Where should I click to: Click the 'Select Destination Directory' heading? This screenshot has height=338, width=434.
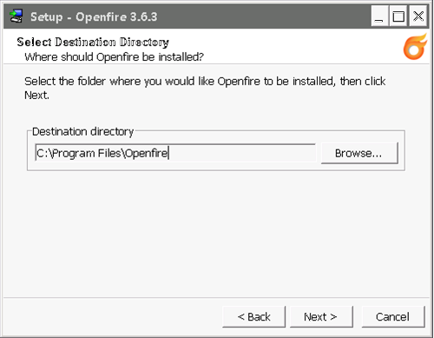coord(93,43)
